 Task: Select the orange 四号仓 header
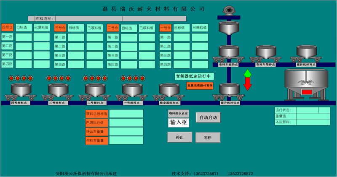pyautogui.click(x=7, y=28)
